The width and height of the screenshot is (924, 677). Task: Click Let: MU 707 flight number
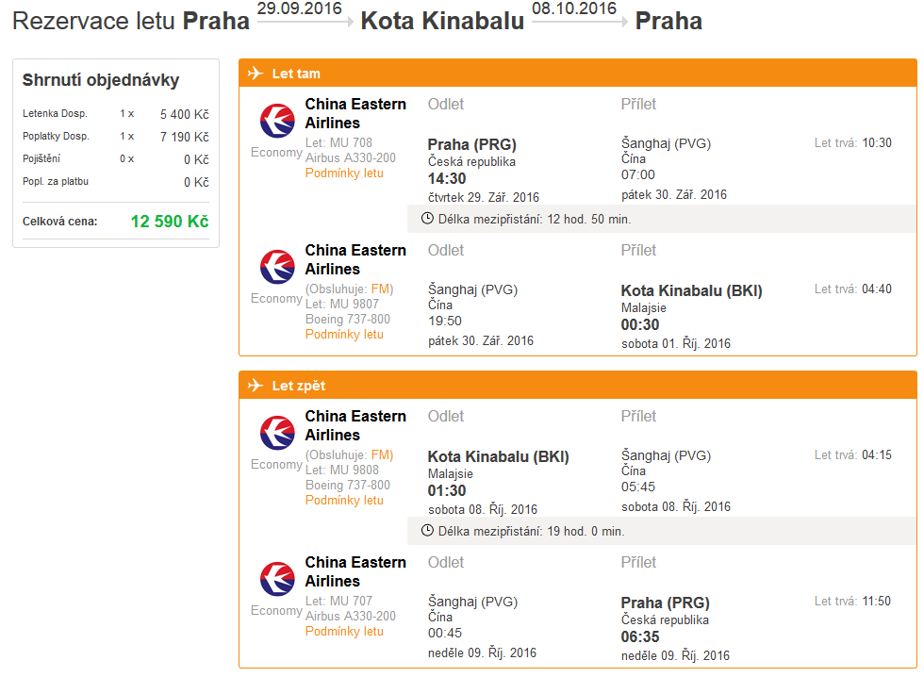pyautogui.click(x=338, y=601)
